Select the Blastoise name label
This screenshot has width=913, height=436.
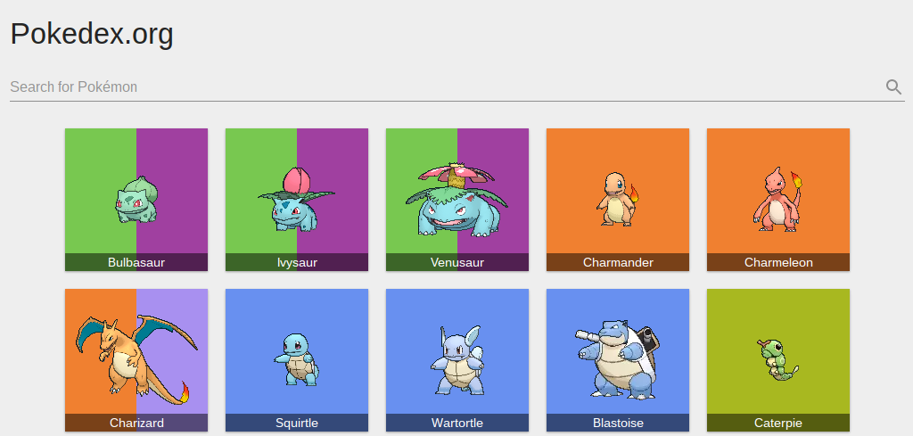[x=618, y=423]
